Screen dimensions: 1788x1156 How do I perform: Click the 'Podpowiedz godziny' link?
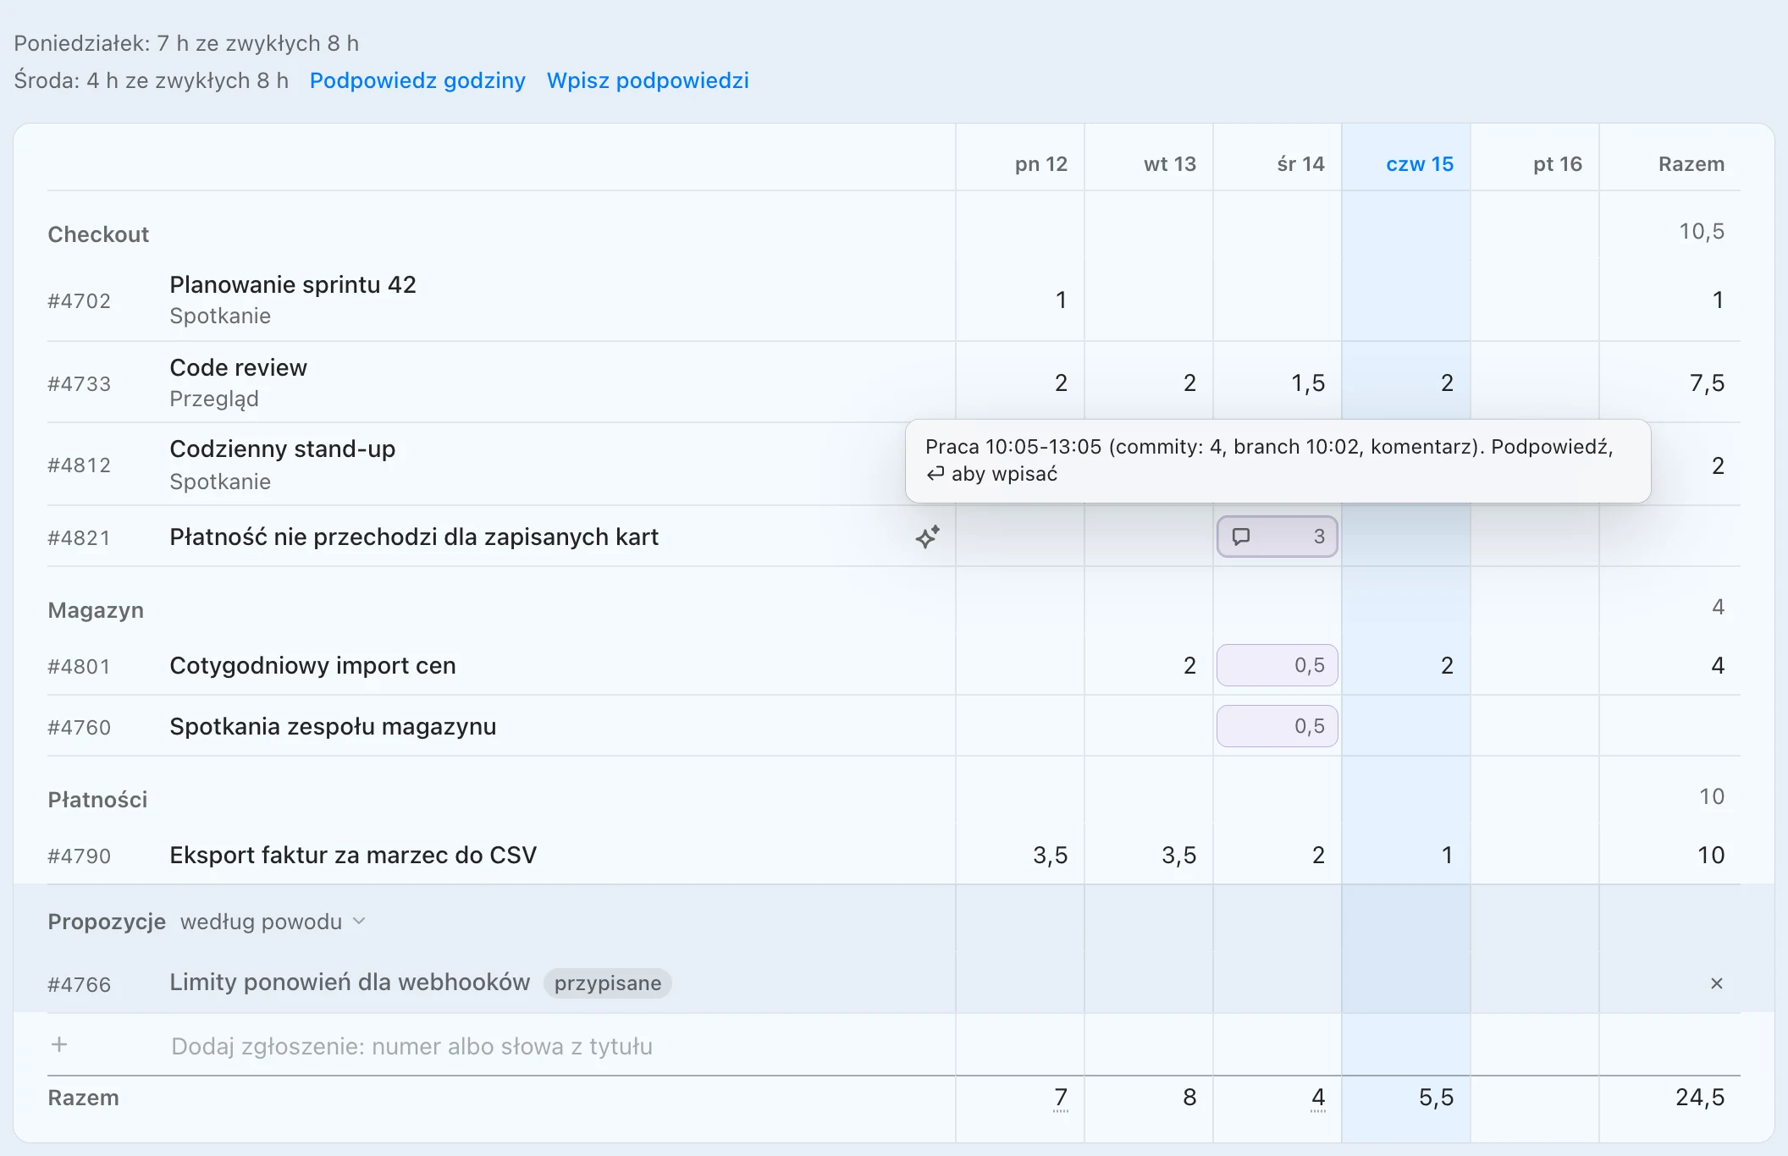417,80
